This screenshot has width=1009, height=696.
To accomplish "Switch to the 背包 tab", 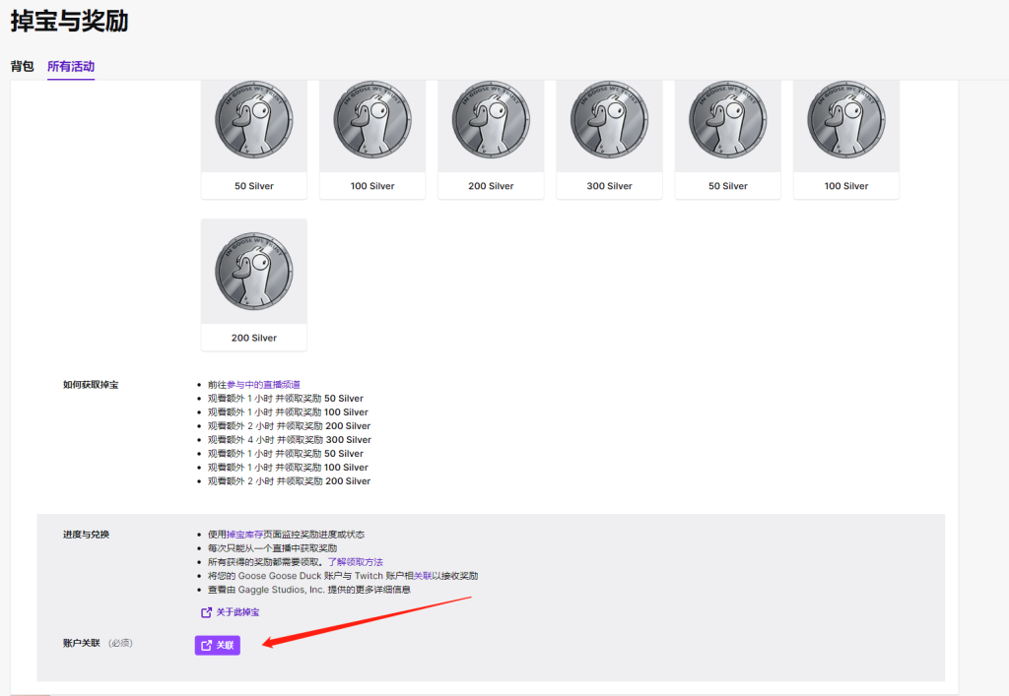I will pyautogui.click(x=22, y=66).
